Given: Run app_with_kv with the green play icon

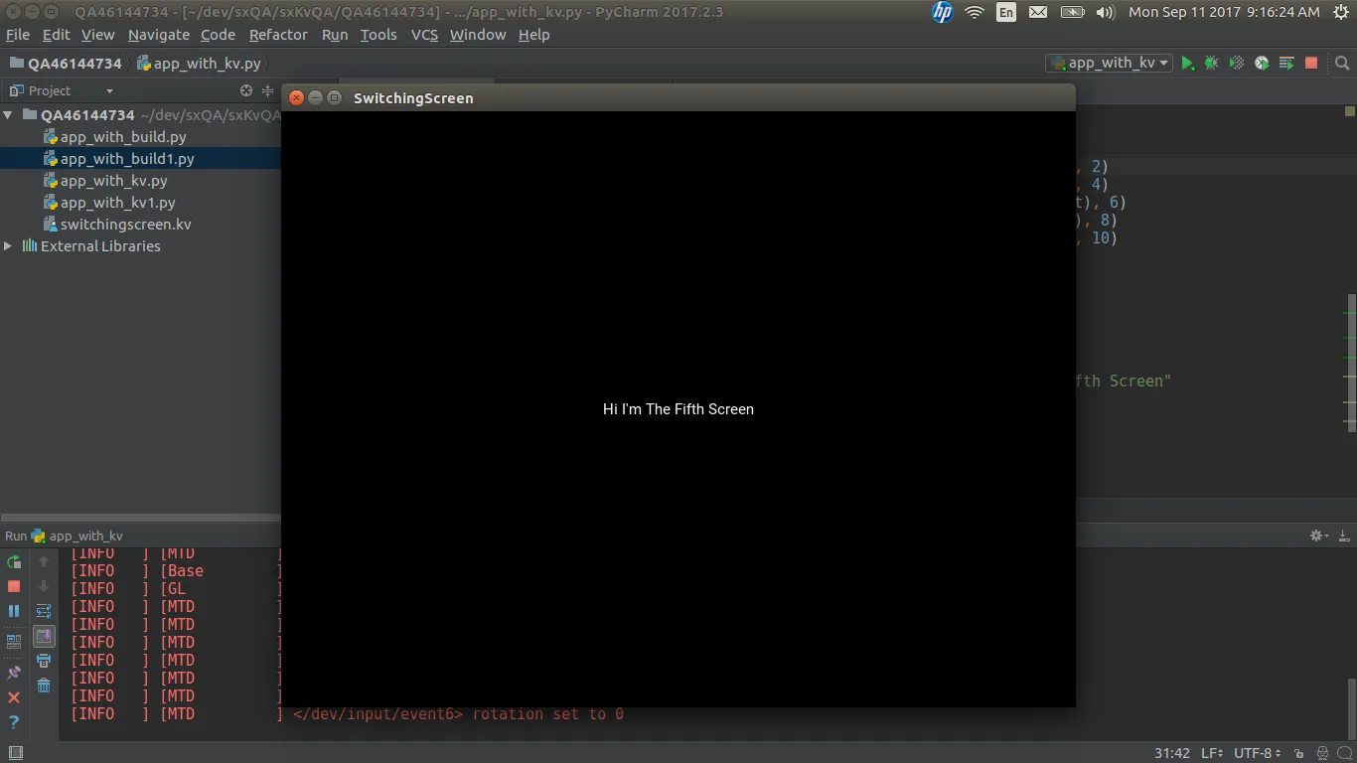Looking at the screenshot, I should click(1187, 63).
